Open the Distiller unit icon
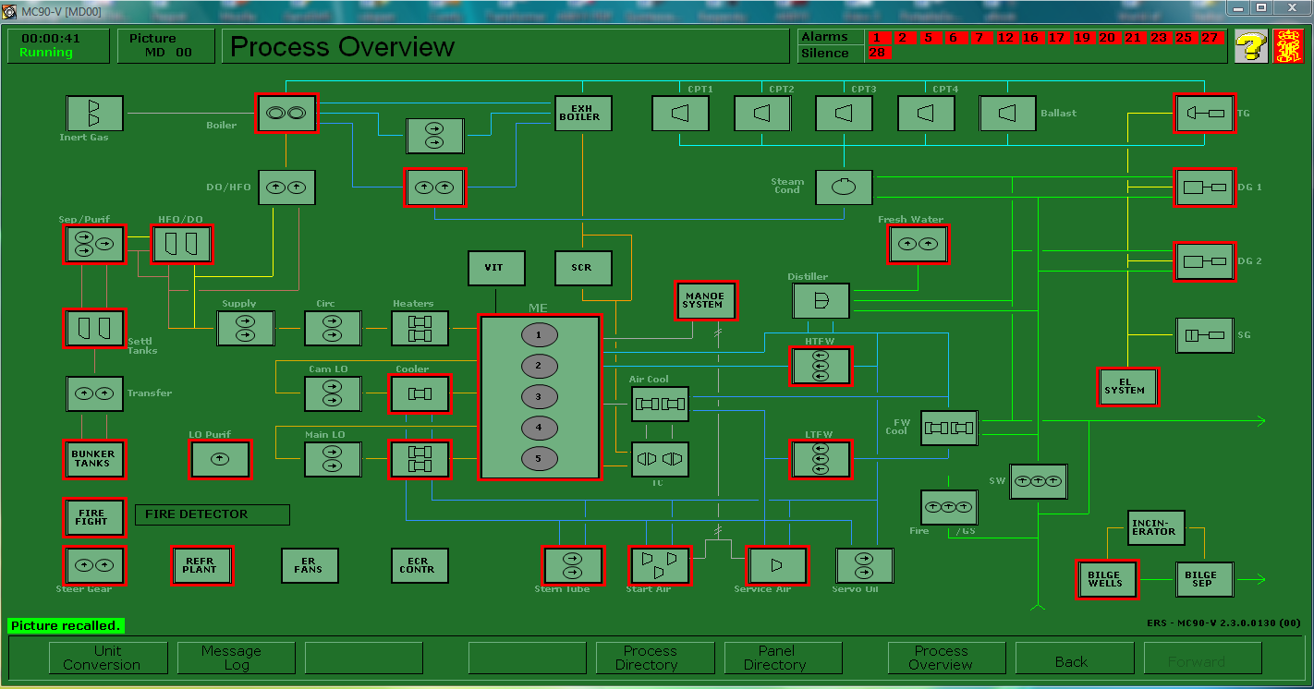This screenshot has width=1314, height=689. pyautogui.click(x=821, y=301)
